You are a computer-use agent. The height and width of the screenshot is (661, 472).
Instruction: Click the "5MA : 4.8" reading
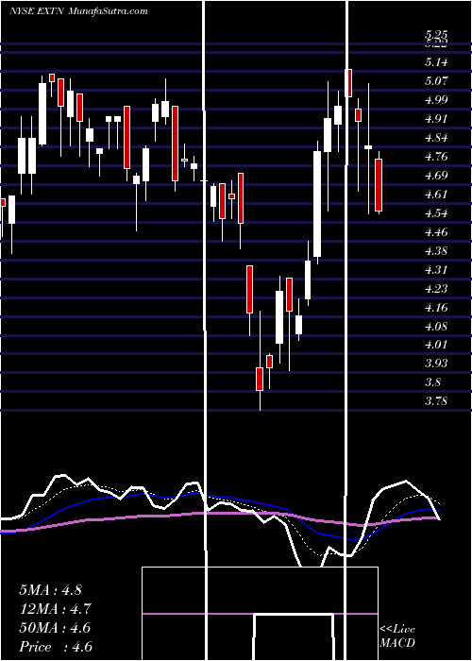[x=51, y=590]
